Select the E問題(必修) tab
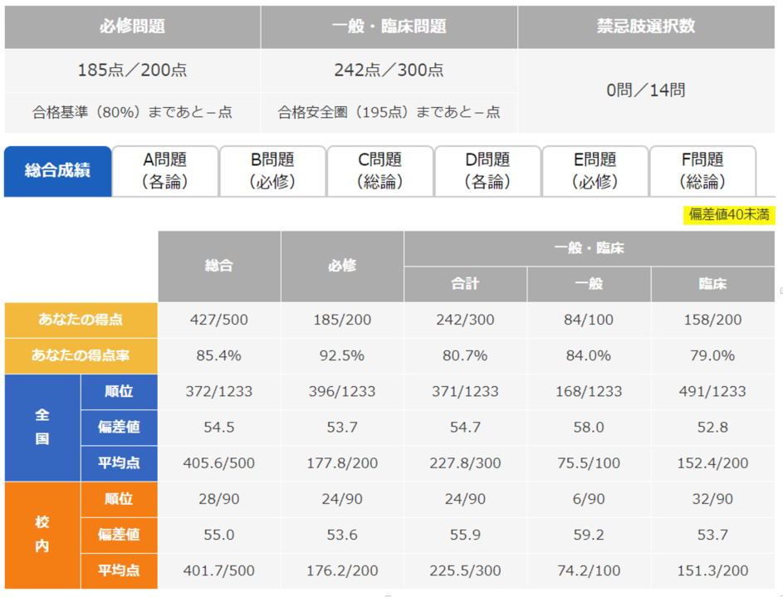The height and width of the screenshot is (597, 783). click(x=595, y=171)
